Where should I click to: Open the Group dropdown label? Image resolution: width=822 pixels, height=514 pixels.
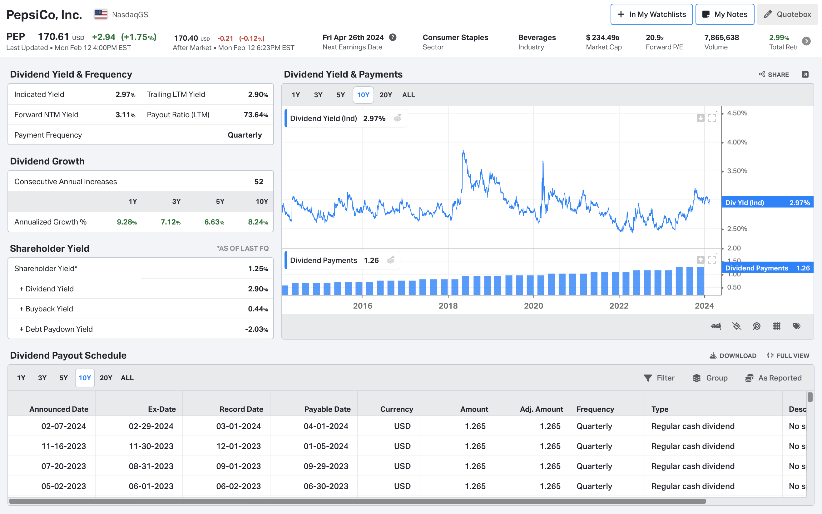click(x=717, y=378)
